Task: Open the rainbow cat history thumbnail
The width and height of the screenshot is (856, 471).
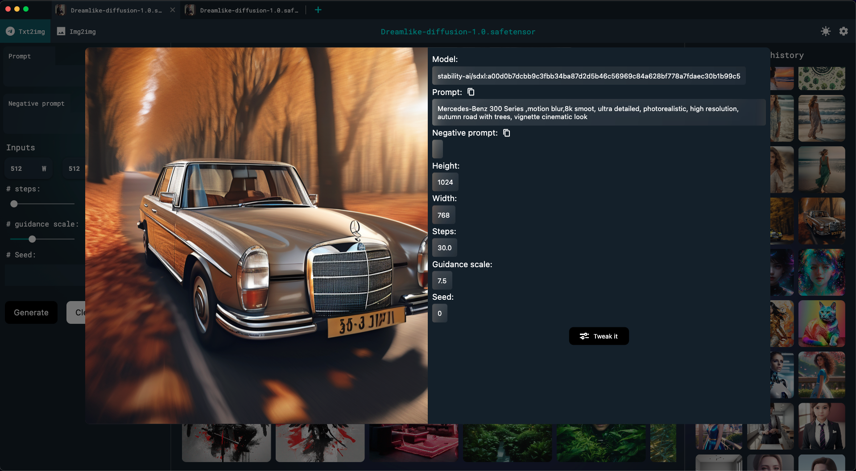Action: click(x=822, y=324)
